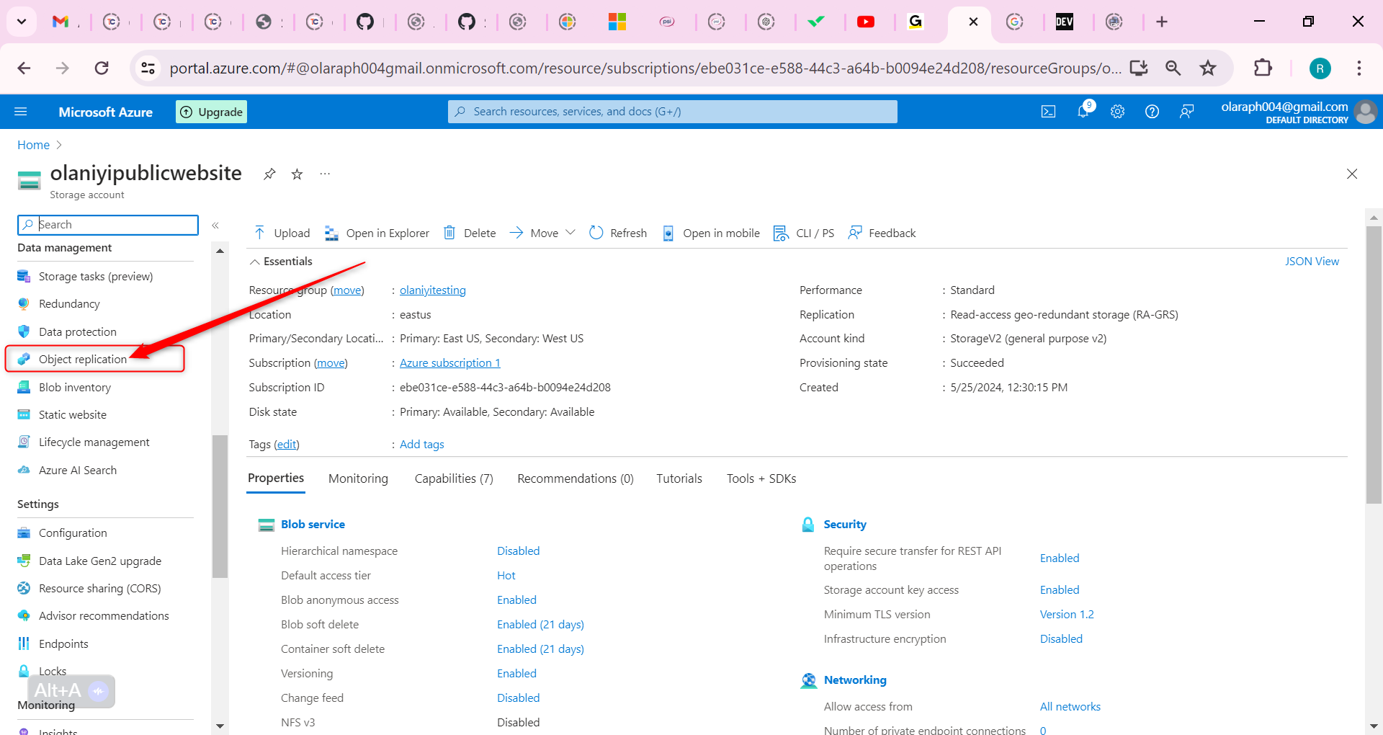Open the olaniyitesting resource group link
This screenshot has width=1383, height=735.
tap(433, 290)
